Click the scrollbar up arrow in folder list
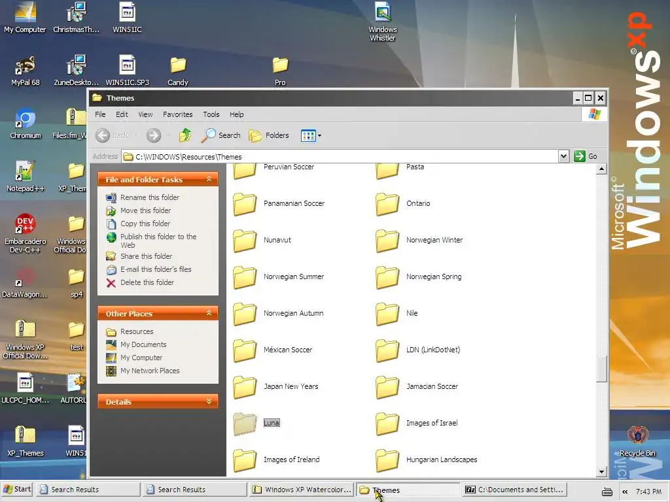 point(602,169)
